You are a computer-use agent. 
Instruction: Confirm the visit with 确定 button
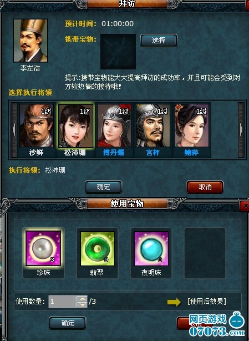tap(103, 187)
